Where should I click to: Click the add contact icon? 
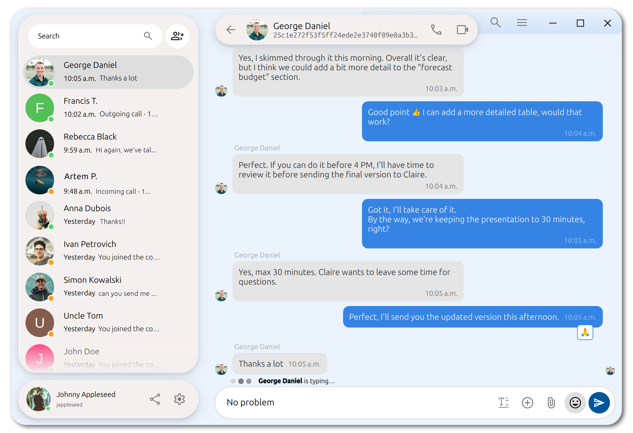tap(177, 36)
